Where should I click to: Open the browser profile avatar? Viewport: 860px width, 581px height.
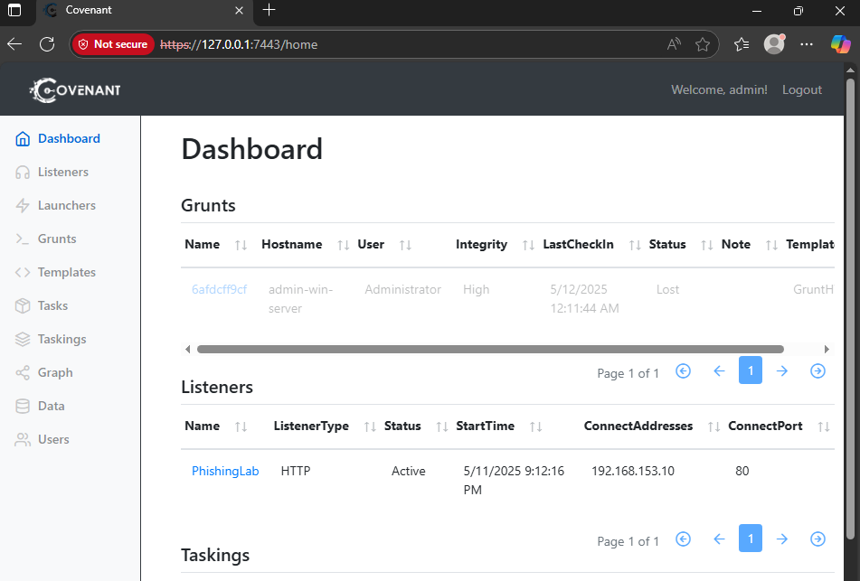coord(774,44)
